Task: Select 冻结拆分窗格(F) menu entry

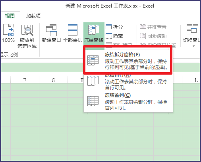Action: click(128, 61)
